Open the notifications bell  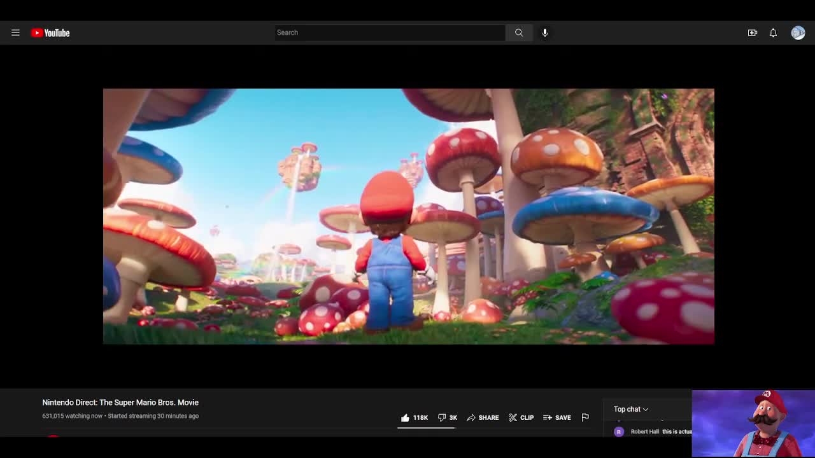[773, 32]
